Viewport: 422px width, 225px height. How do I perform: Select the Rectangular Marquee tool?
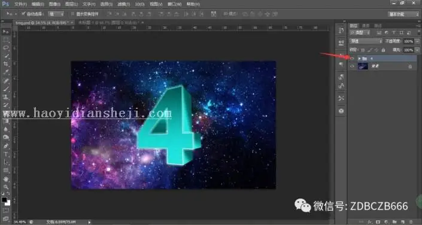(x=6, y=40)
